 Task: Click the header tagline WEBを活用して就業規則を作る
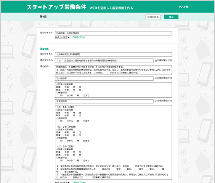pos(111,8)
